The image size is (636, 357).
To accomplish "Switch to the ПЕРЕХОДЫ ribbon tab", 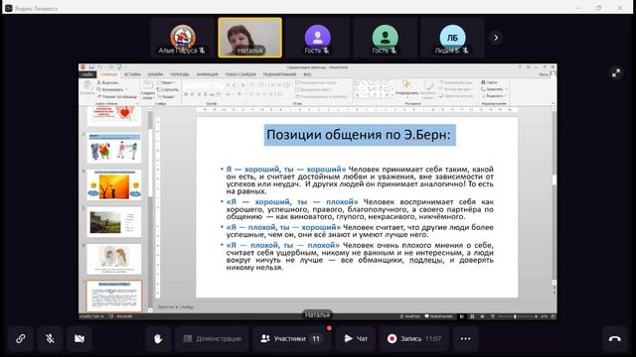I will pos(180,74).
